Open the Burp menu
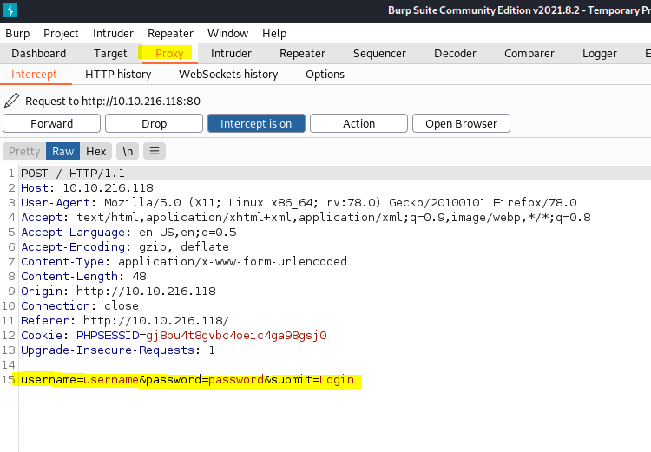651x452 pixels. [x=17, y=33]
